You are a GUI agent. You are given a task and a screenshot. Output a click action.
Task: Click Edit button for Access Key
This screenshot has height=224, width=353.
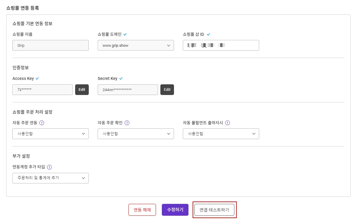(x=82, y=90)
